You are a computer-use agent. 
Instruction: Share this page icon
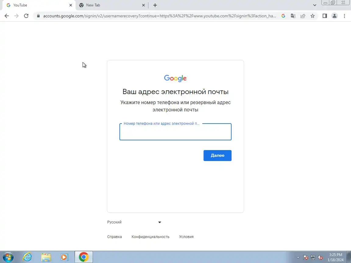[303, 16]
